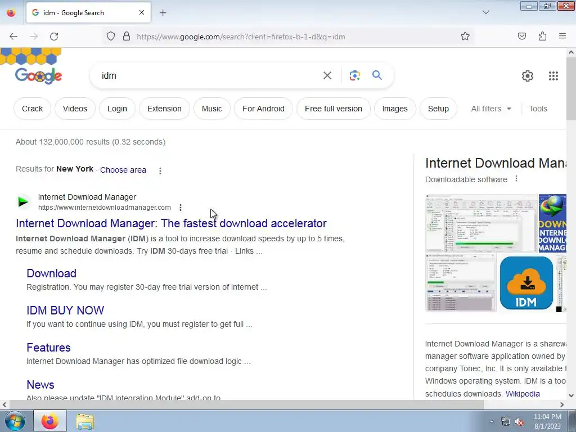
Task: Click the horizontal scrollbar right arrow
Action: point(562,404)
